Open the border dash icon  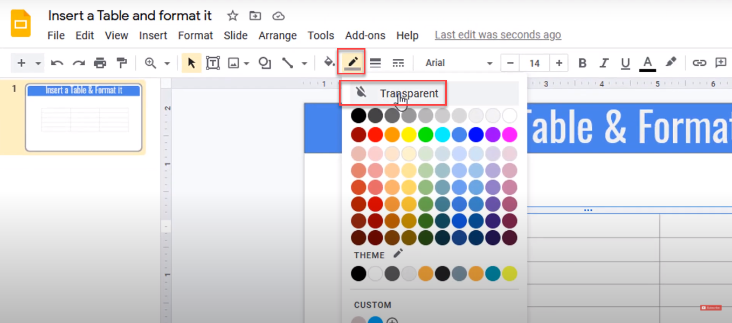click(x=398, y=63)
